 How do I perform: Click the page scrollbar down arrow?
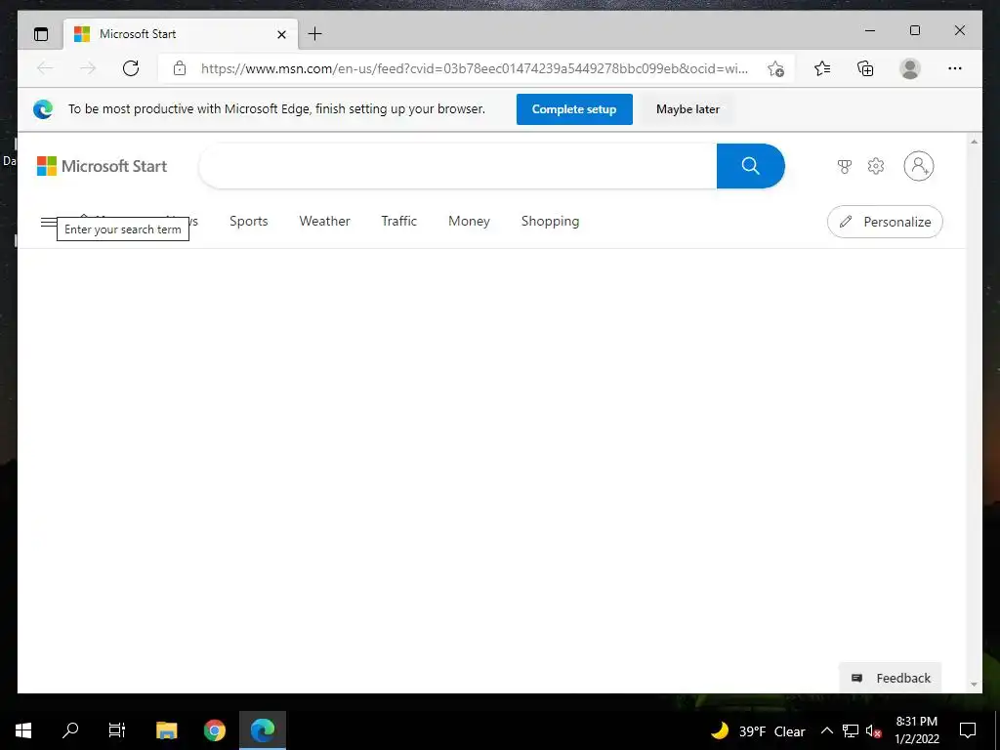pos(974,685)
